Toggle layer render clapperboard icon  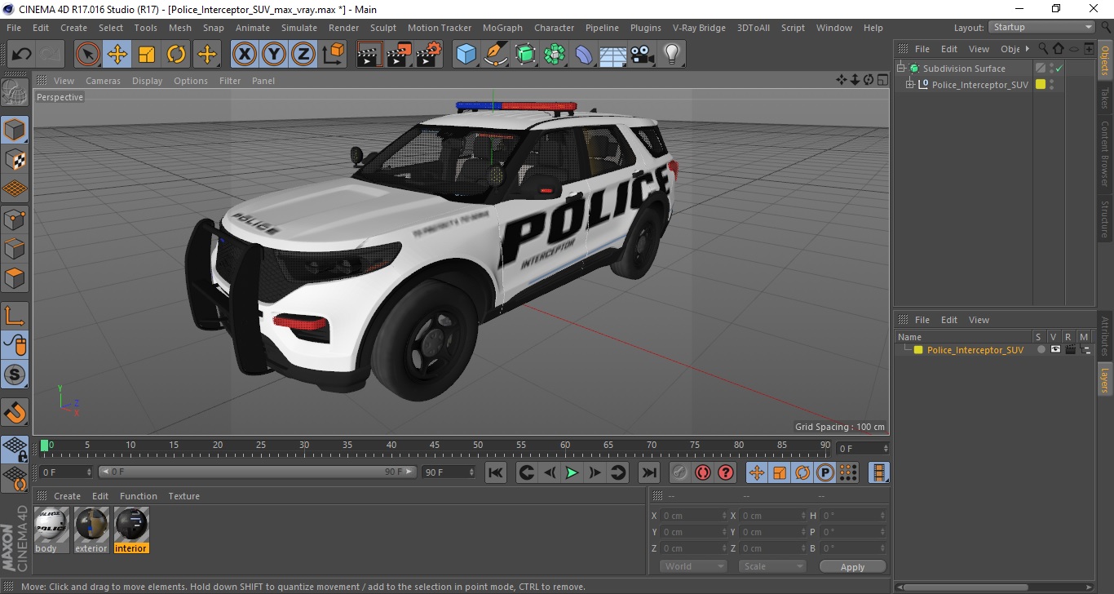coord(1070,350)
